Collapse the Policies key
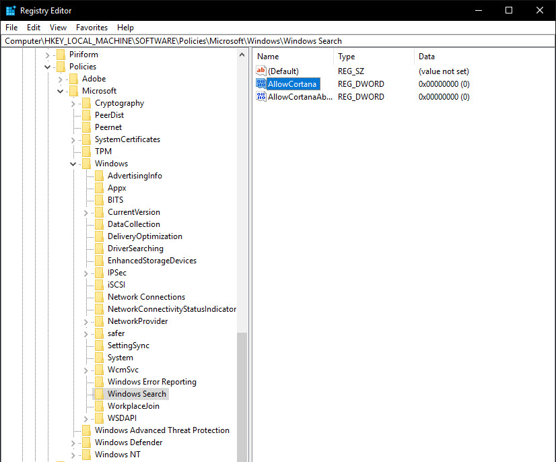The width and height of the screenshot is (556, 462). (48, 67)
